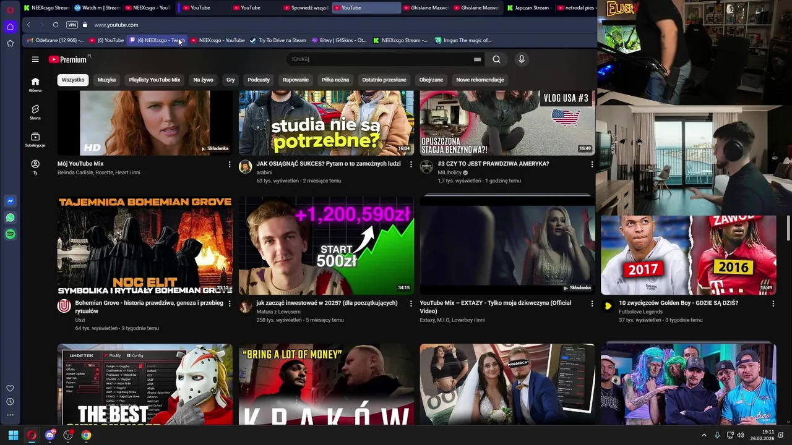Open more options for JAK OSIĄGNĄĆ SUKCES video
This screenshot has height=445, width=792.
click(411, 164)
